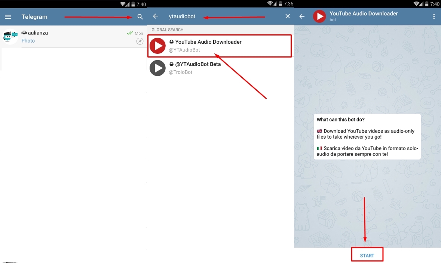Tap the Italian description 'Scarica video da YouTube'

367,151
